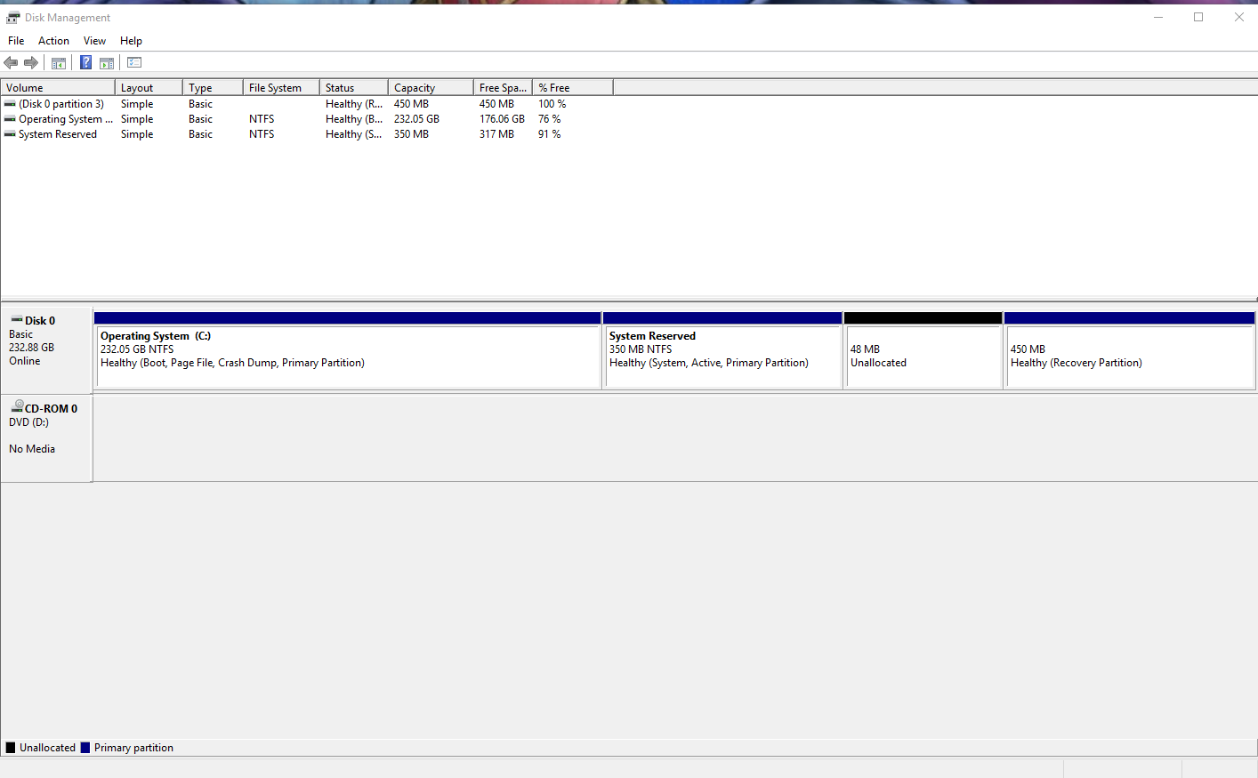Click the Healthy status of Disk 0 partition 3
Viewport: 1258px width, 778px height.
click(x=354, y=104)
